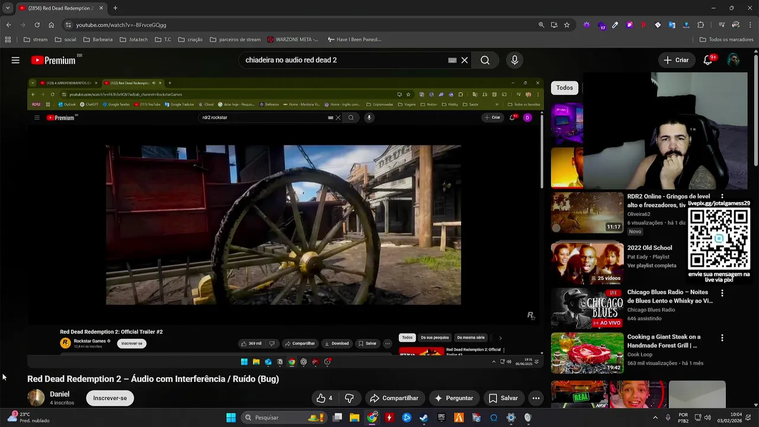
Task: Open more actions ellipsis below video
Action: click(x=535, y=398)
